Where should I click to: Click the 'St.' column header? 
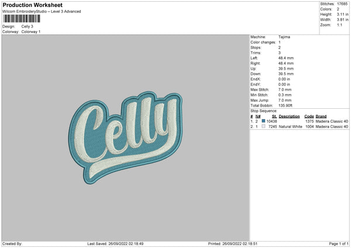tap(274, 116)
